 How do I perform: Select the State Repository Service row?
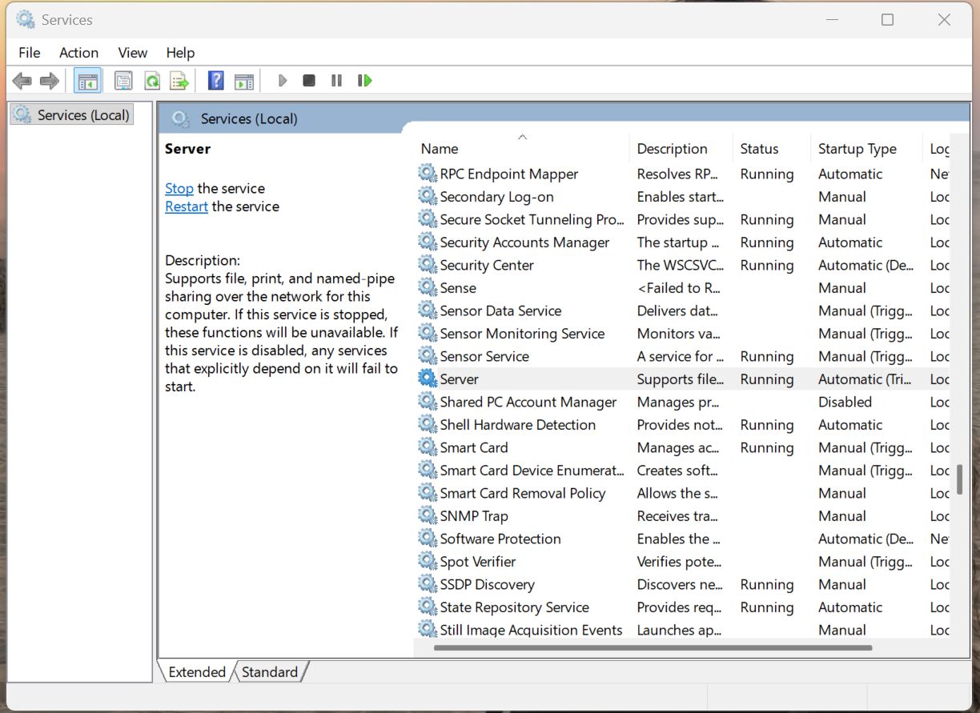pos(681,607)
